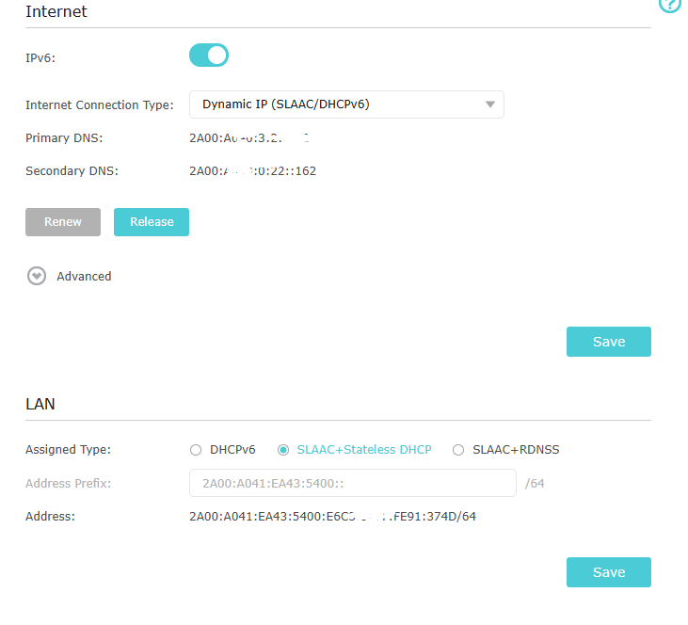
Task: Click the Renew button
Action: [x=63, y=222]
